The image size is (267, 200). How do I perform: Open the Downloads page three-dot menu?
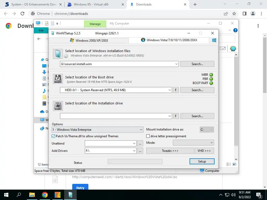(258, 26)
